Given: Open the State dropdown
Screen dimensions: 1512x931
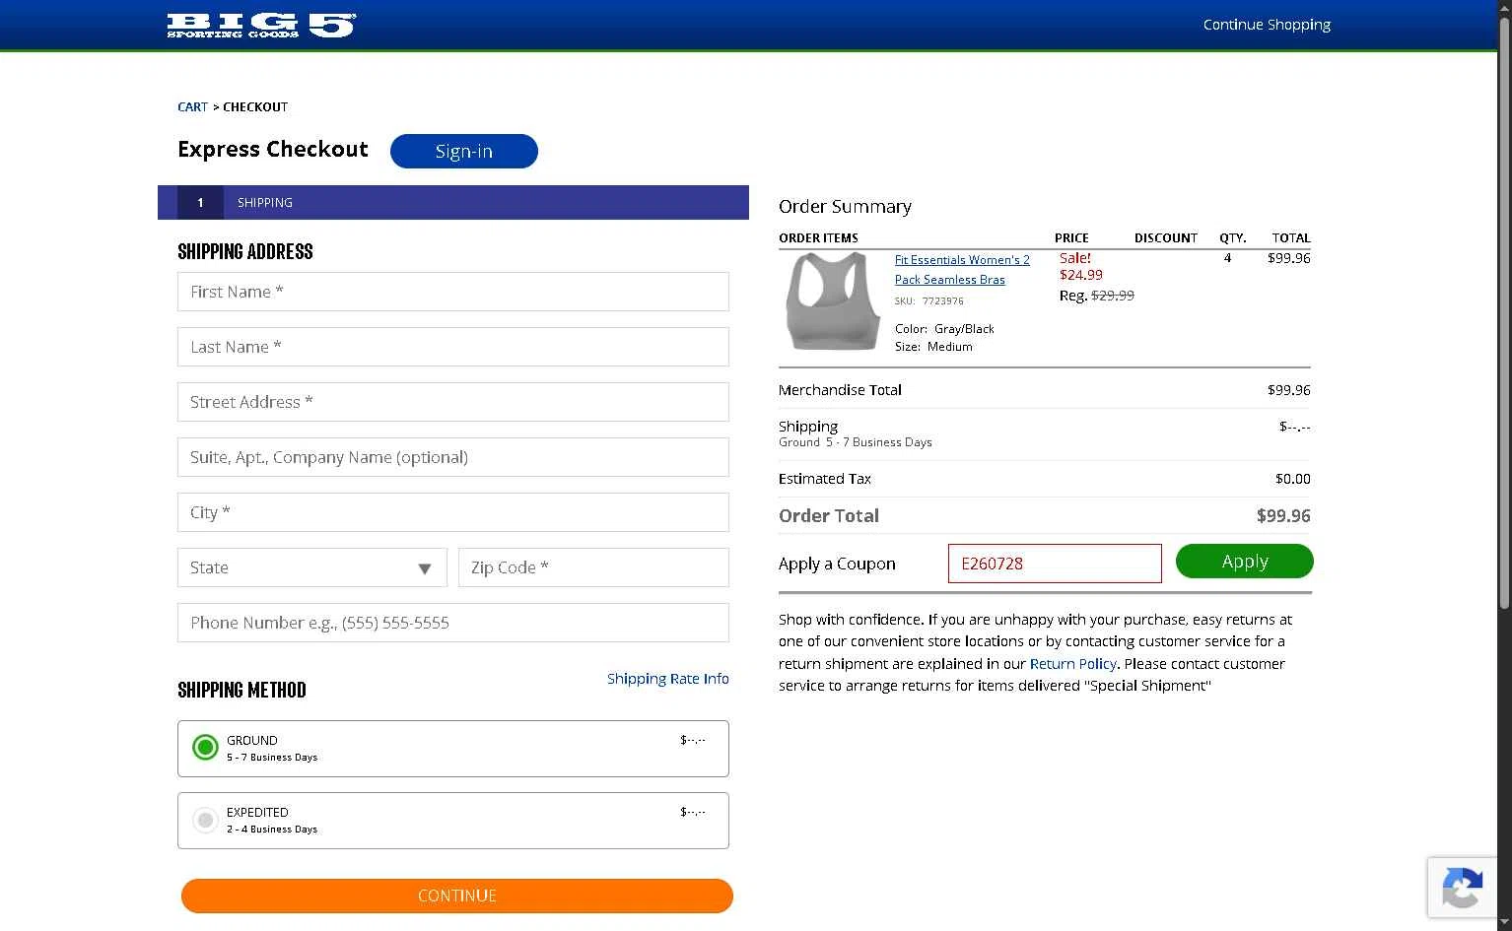Looking at the screenshot, I should pyautogui.click(x=312, y=567).
